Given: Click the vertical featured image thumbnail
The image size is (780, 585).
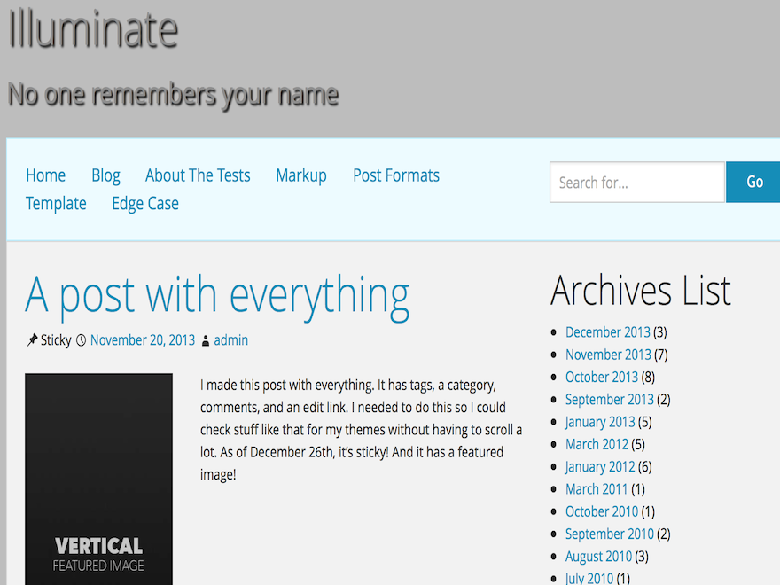Looking at the screenshot, I should click(98, 479).
